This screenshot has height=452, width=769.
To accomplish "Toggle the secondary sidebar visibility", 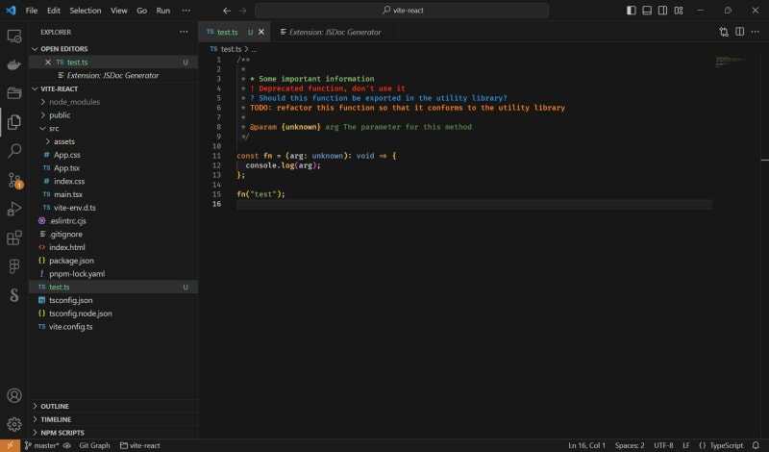I will (x=662, y=11).
